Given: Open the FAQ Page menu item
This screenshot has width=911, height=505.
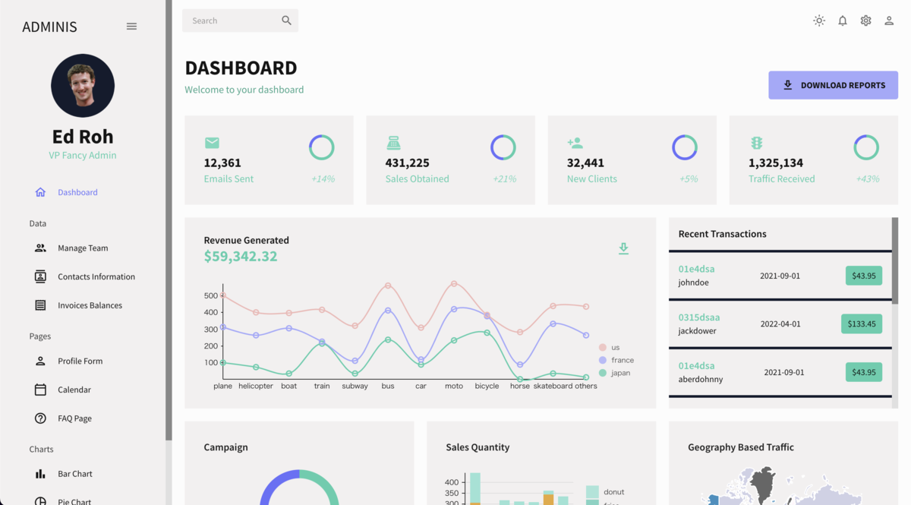Looking at the screenshot, I should [75, 418].
